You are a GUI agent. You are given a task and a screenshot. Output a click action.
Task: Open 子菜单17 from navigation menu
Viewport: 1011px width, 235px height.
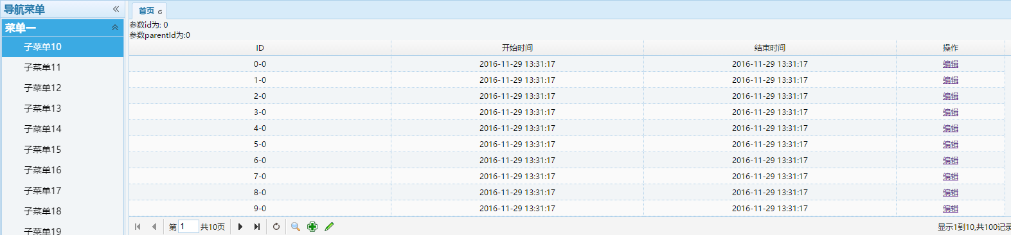click(62, 191)
